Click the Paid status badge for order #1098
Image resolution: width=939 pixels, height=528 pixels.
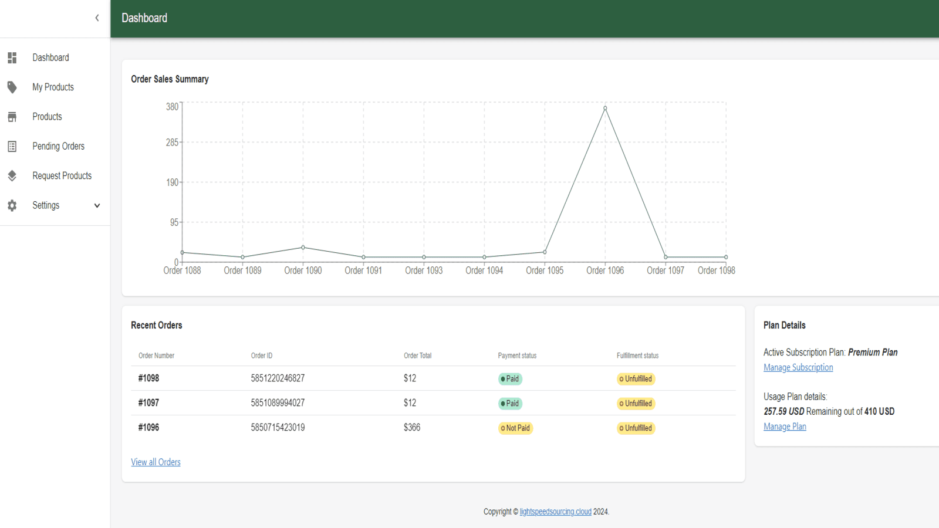(509, 378)
